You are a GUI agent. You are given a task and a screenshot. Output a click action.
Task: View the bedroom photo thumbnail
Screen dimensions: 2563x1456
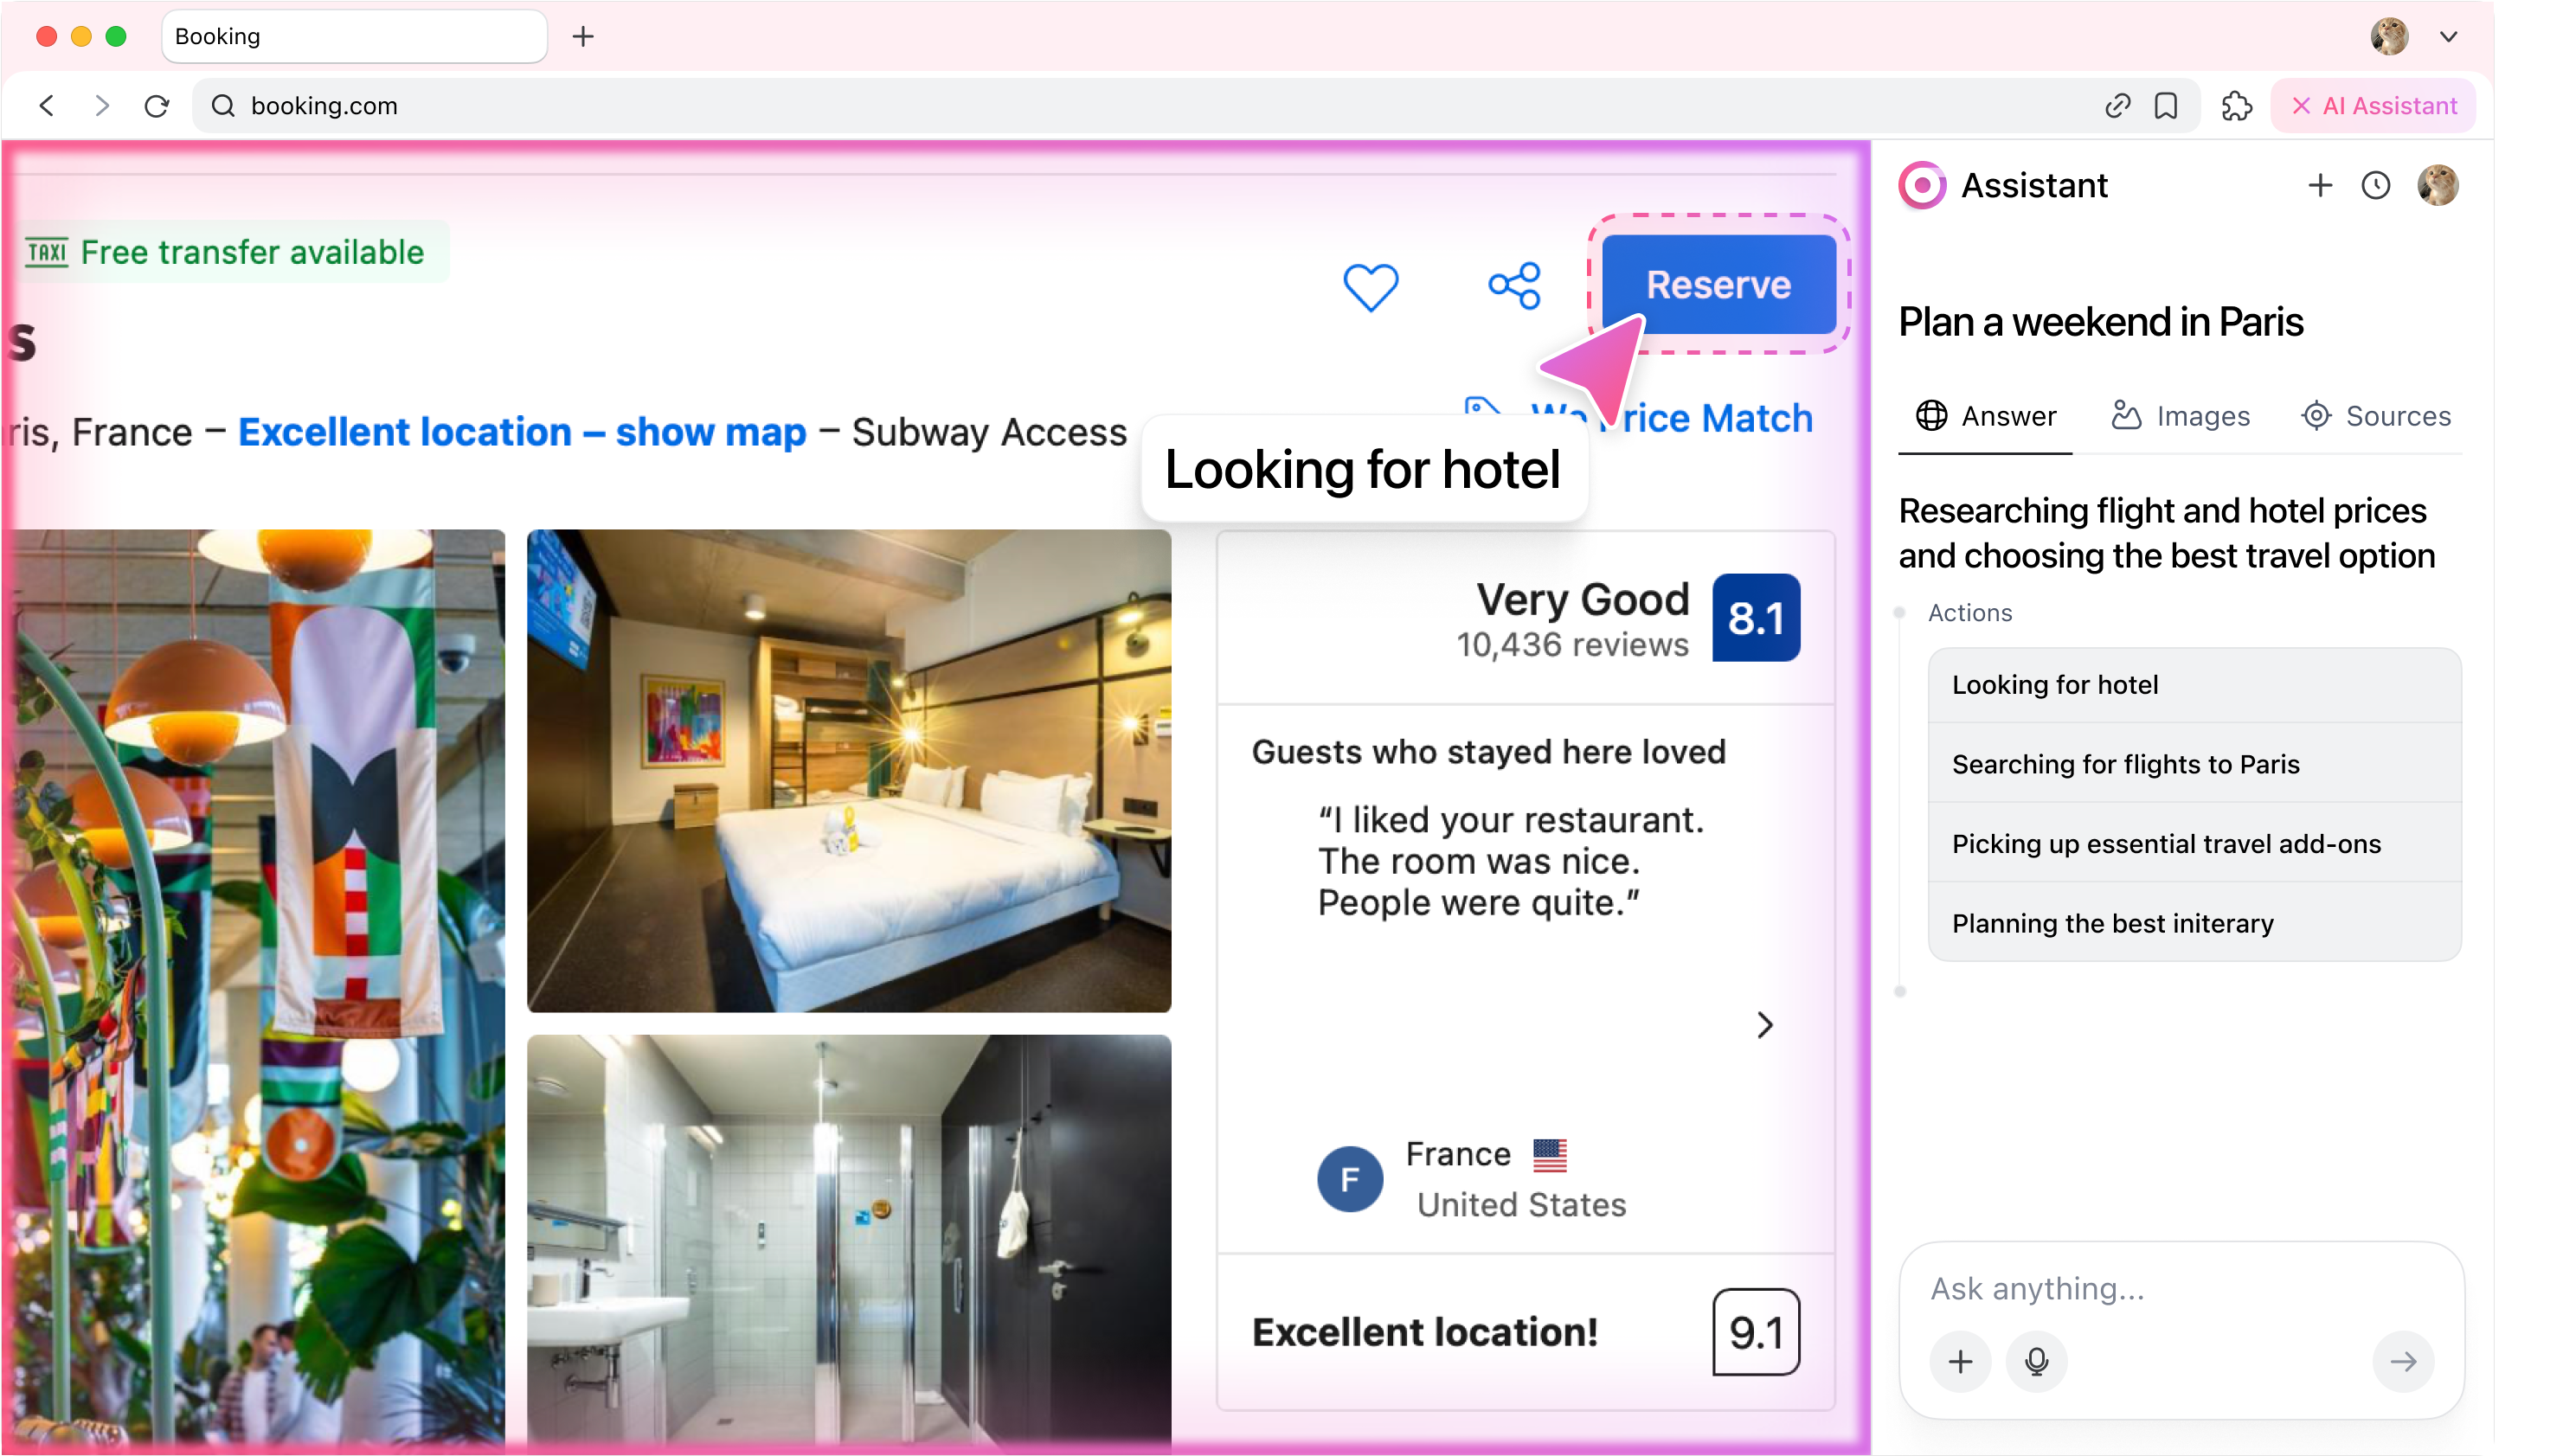[x=849, y=770]
